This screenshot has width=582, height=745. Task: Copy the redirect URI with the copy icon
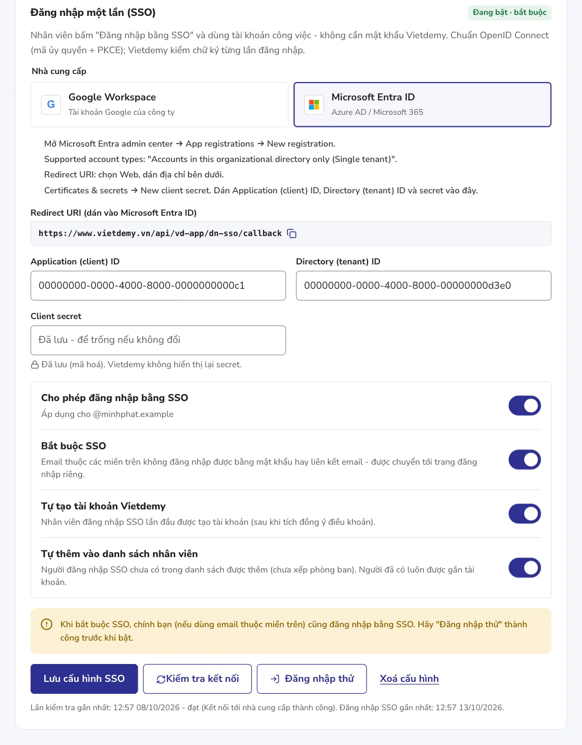[292, 234]
